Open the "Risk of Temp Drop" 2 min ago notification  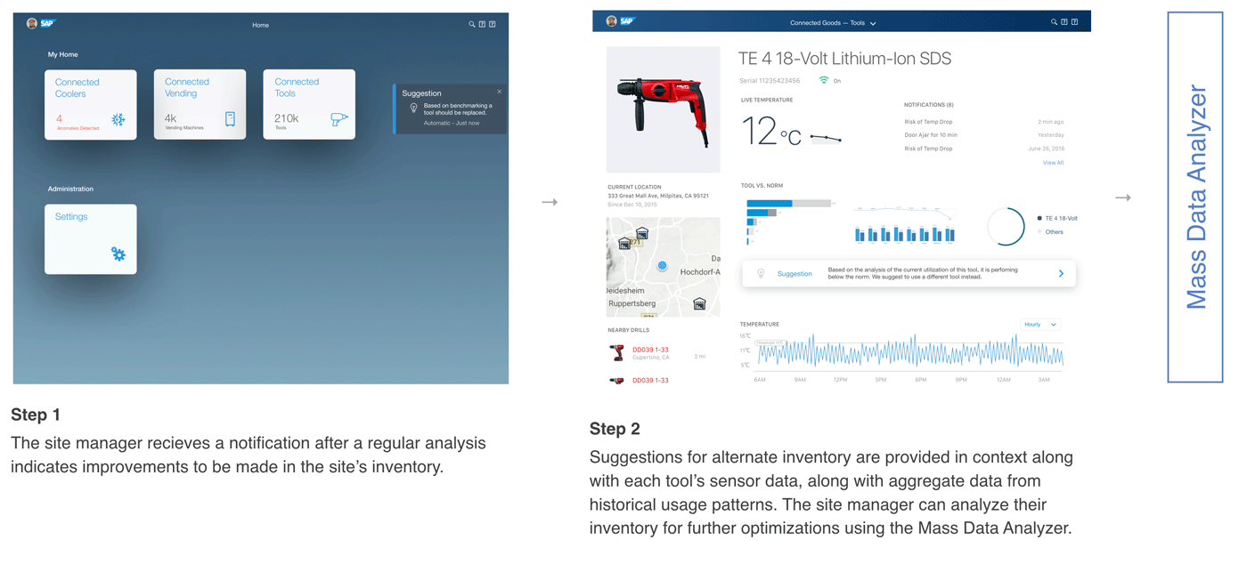(983, 121)
